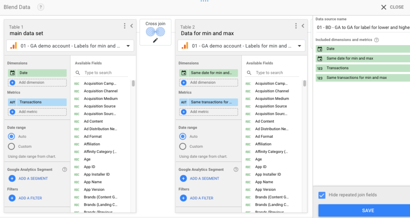Click the drag handle dots at top

click(205, 1)
